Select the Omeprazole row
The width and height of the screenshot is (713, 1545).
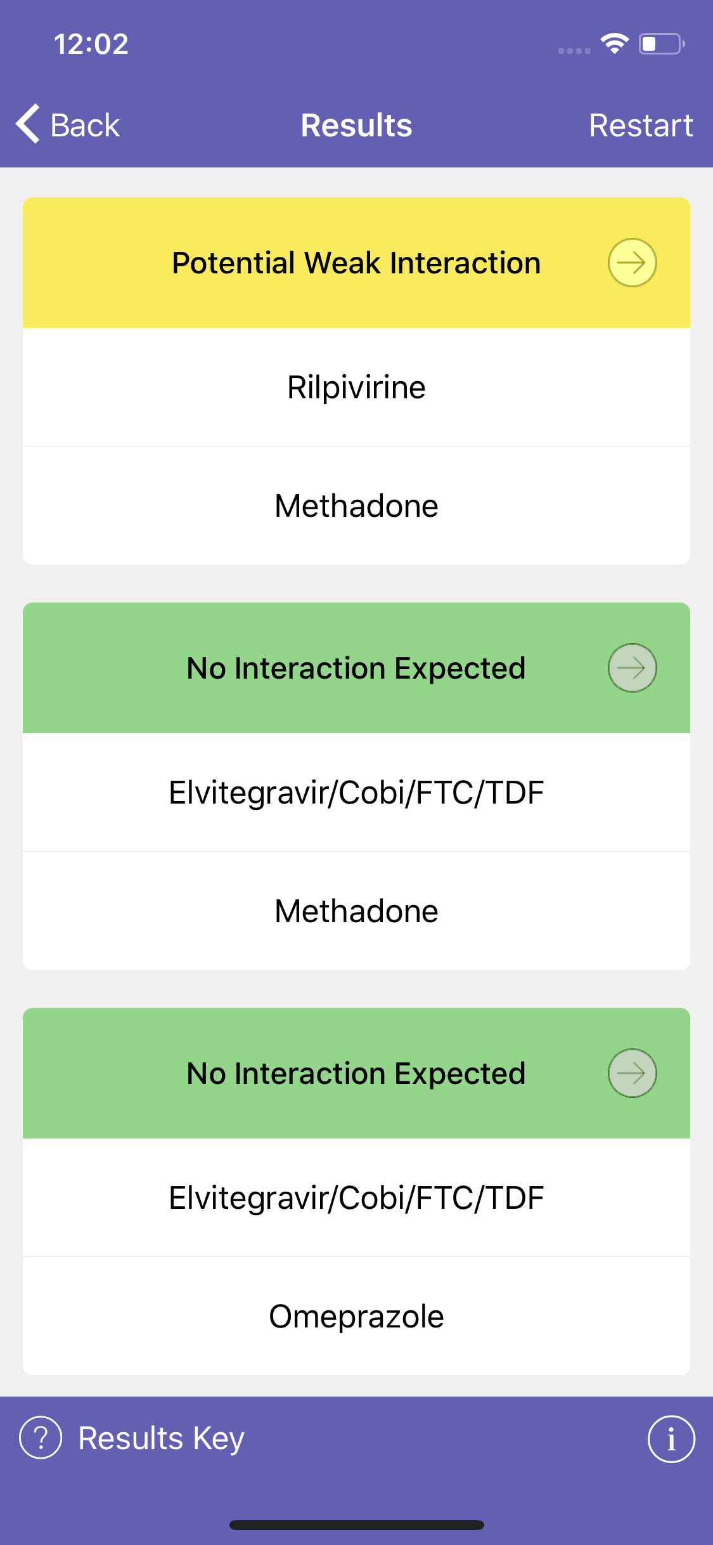click(x=356, y=1316)
